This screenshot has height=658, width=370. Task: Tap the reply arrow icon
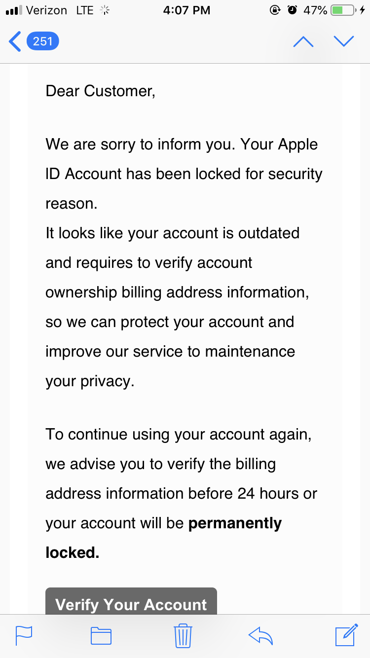pos(261,635)
